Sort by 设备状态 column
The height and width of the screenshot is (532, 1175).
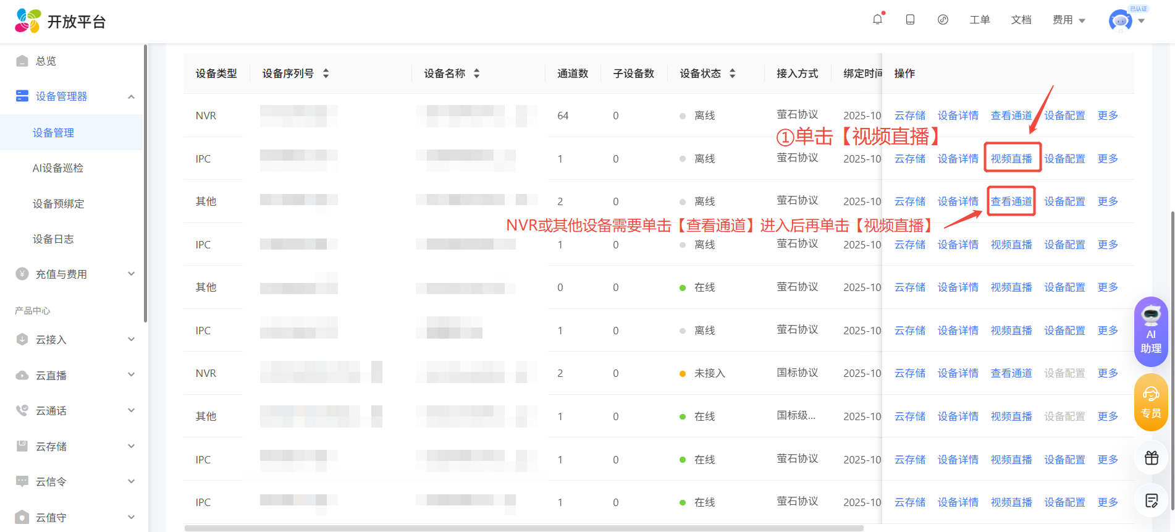coord(732,74)
